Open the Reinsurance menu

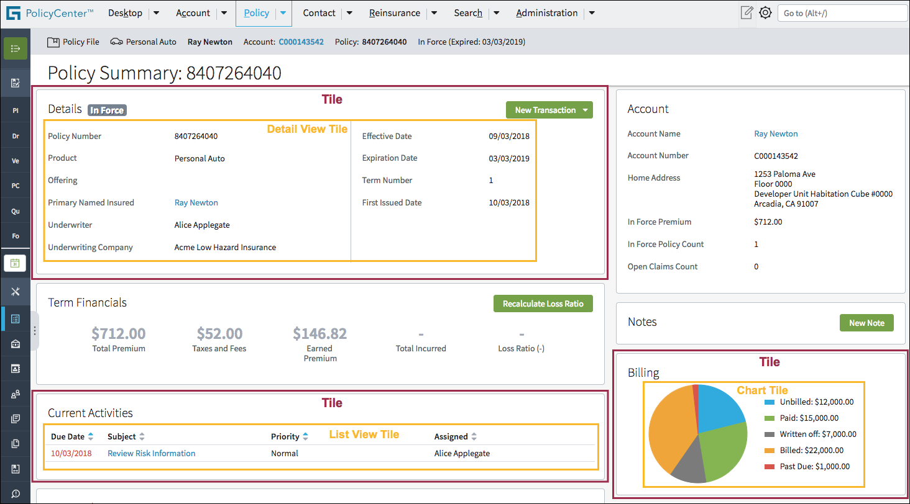click(x=394, y=12)
